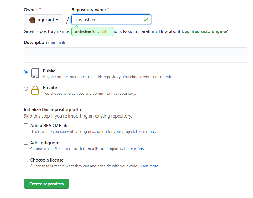Click the xuyinshan is available tooltip

point(93,32)
